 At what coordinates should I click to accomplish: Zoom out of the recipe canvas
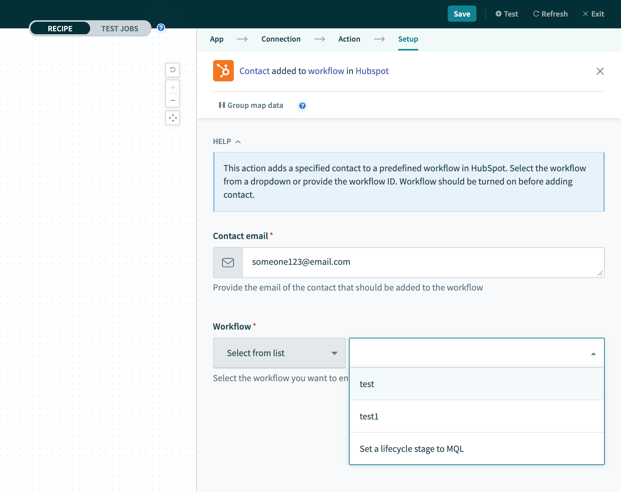pyautogui.click(x=172, y=100)
